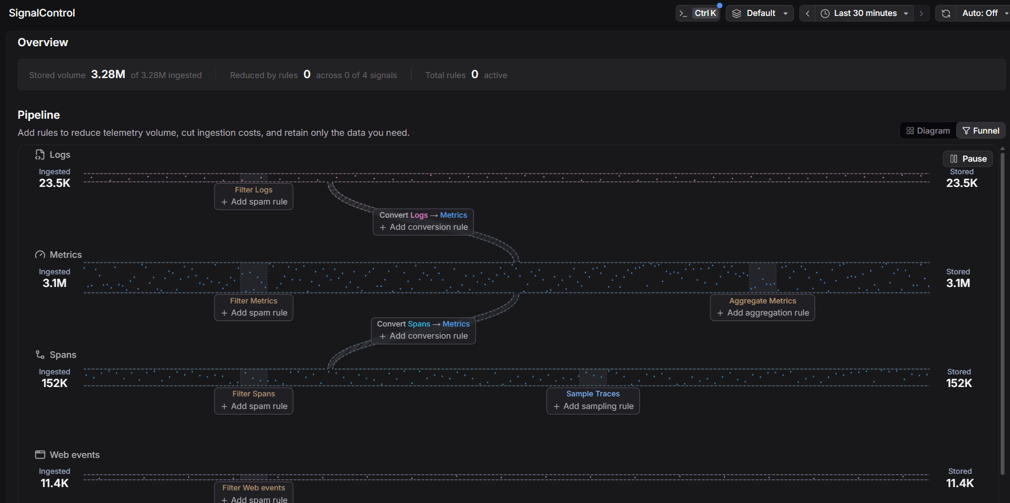This screenshot has width=1010, height=503.
Task: Click the Filter Web events label
Action: pos(253,488)
